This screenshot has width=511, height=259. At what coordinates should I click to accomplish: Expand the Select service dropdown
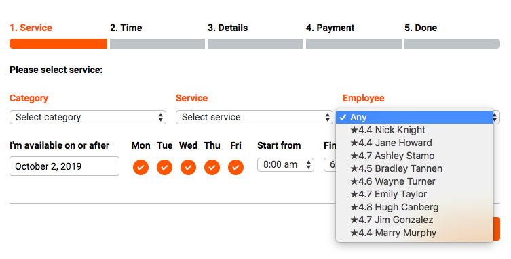pyautogui.click(x=254, y=117)
